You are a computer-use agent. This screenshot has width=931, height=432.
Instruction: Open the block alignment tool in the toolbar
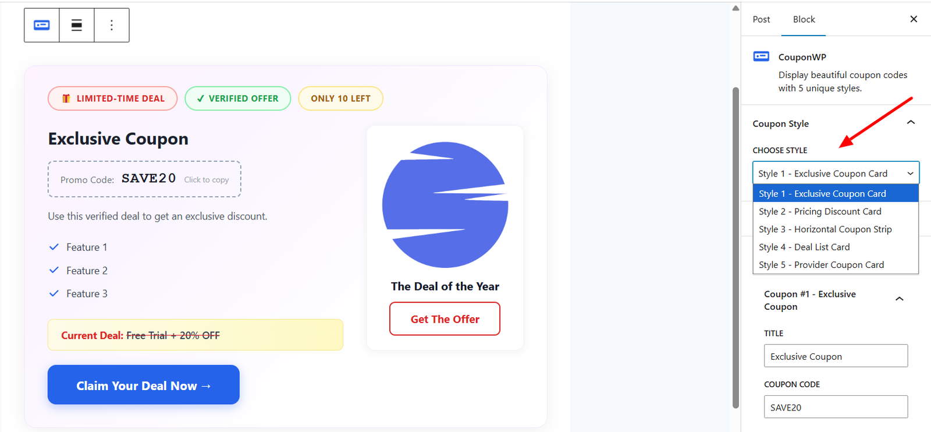pos(76,25)
